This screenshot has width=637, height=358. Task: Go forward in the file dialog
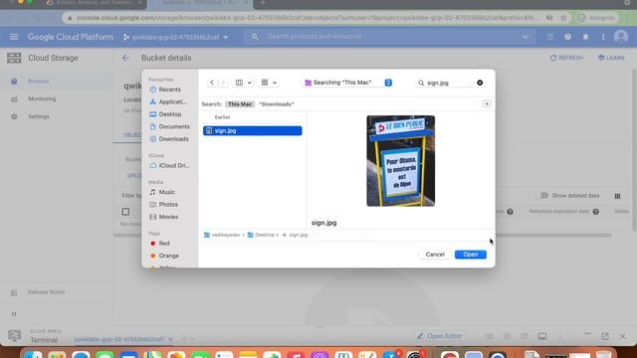click(x=223, y=83)
